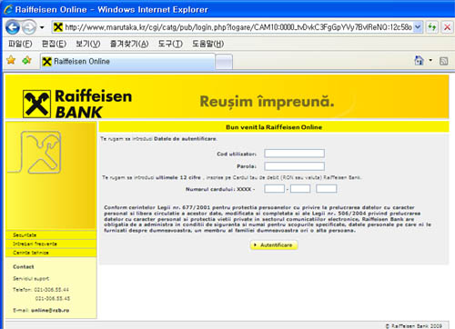Select the Raiffeisen Online tab
This screenshot has width=455, height=329.
pos(127,62)
